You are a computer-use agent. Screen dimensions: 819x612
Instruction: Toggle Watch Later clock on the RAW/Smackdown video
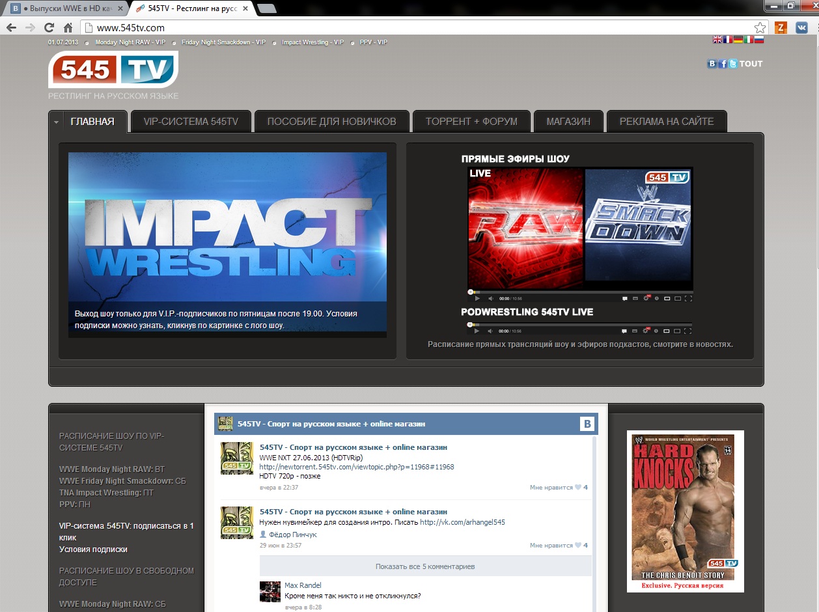pos(656,298)
